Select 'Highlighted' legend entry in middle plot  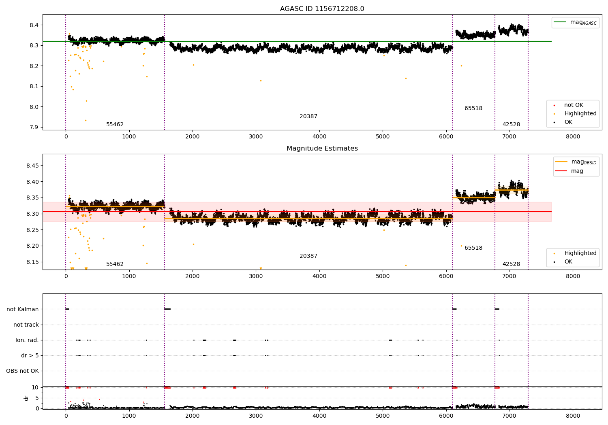click(x=575, y=253)
